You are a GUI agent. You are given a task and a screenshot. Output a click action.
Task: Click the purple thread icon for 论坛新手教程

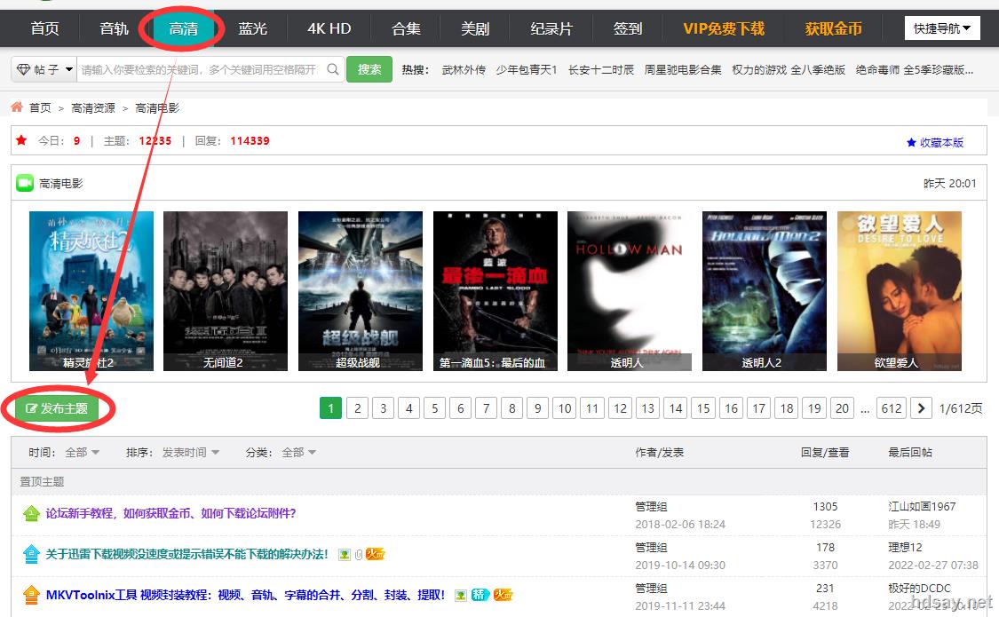tap(31, 513)
